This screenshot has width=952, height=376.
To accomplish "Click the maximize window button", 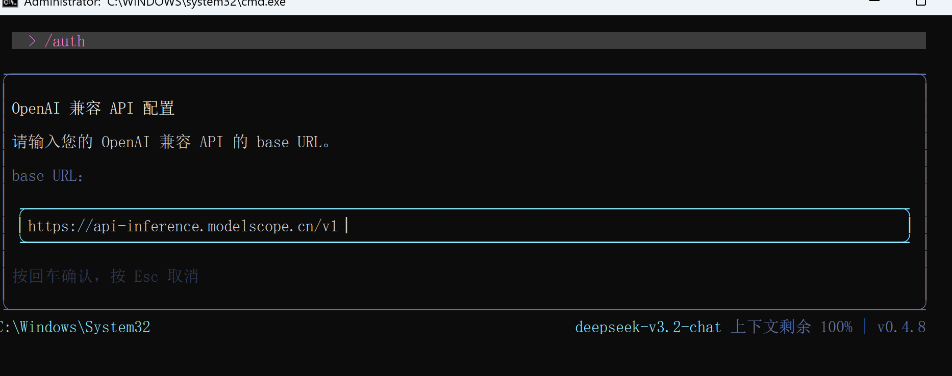I will [921, 3].
